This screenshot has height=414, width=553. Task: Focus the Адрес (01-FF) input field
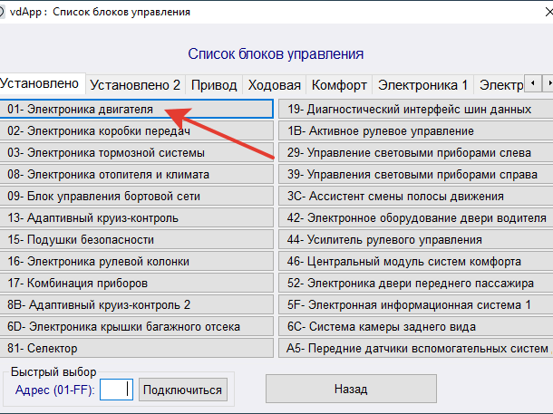click(116, 390)
